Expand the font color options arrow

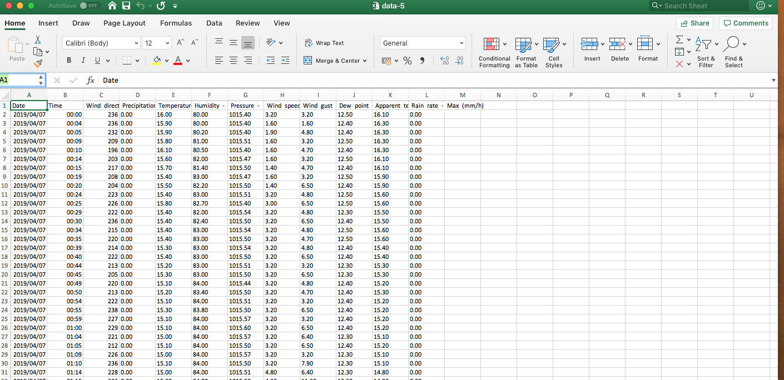pyautogui.click(x=188, y=61)
